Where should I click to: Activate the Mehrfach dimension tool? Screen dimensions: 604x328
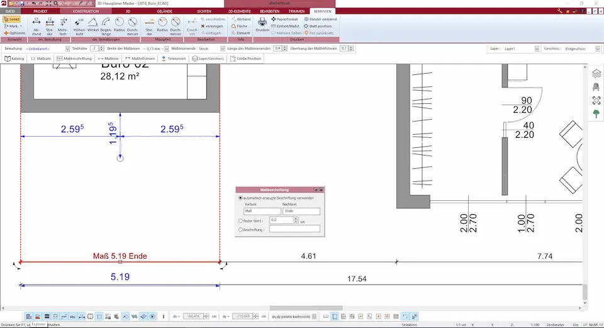(x=63, y=26)
